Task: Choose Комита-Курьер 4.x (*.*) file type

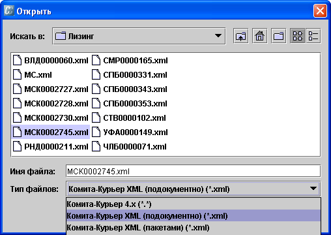Action: [x=194, y=204]
